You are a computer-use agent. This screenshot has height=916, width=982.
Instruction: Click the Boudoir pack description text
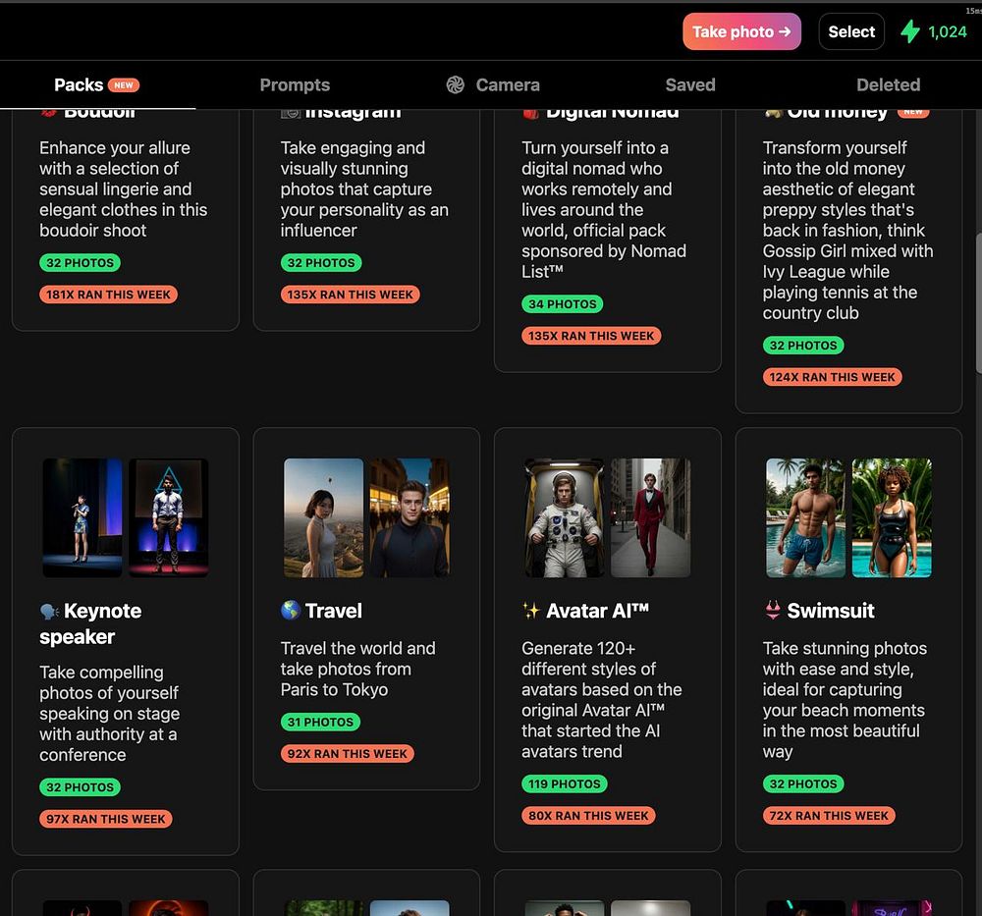click(x=124, y=189)
